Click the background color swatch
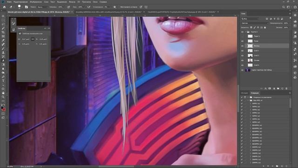 [4, 110]
